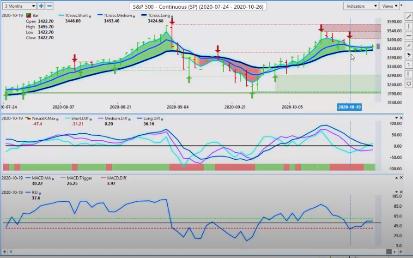The height and width of the screenshot is (258, 413).
Task: Open TCross.Short settings dot
Action: (x=90, y=16)
